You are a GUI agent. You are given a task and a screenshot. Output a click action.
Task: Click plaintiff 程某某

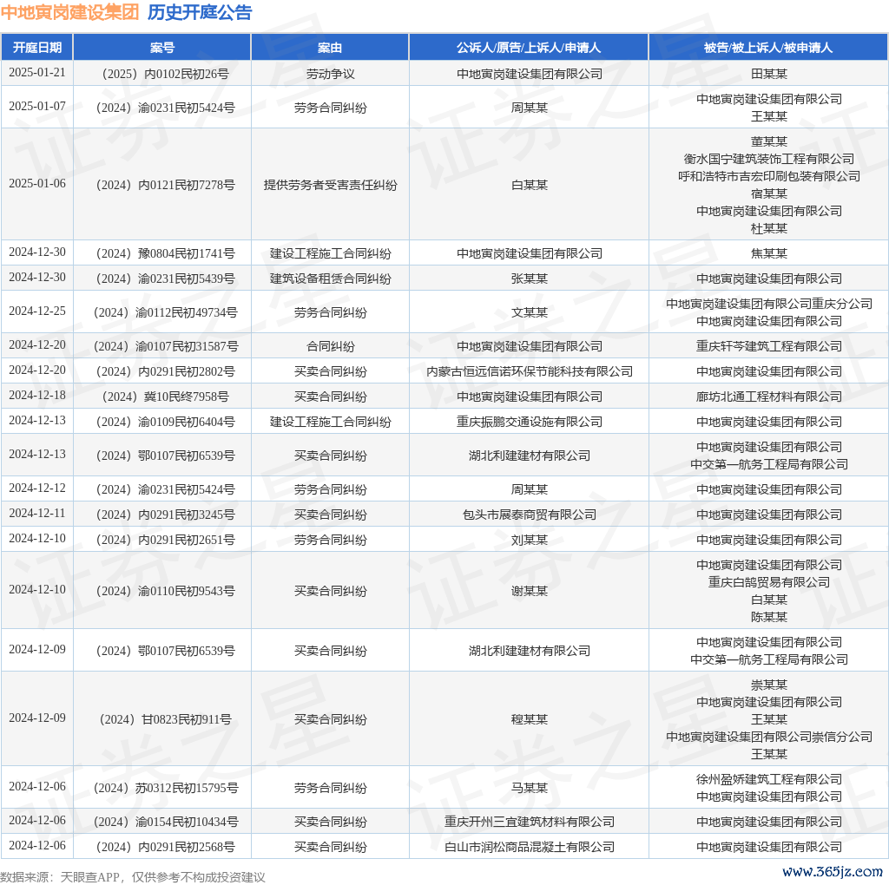[529, 719]
